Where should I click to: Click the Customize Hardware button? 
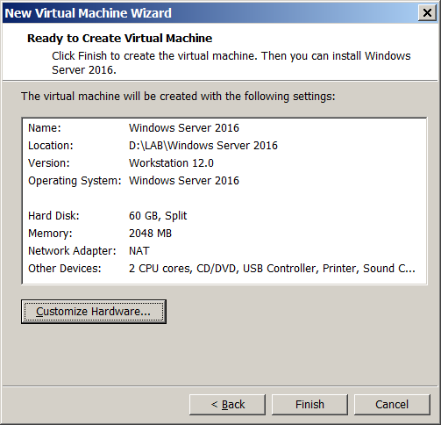point(94,312)
